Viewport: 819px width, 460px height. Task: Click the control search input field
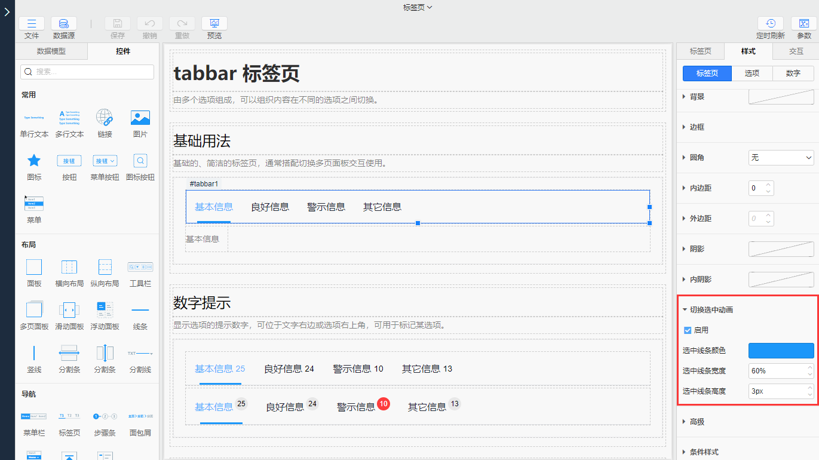(x=87, y=72)
